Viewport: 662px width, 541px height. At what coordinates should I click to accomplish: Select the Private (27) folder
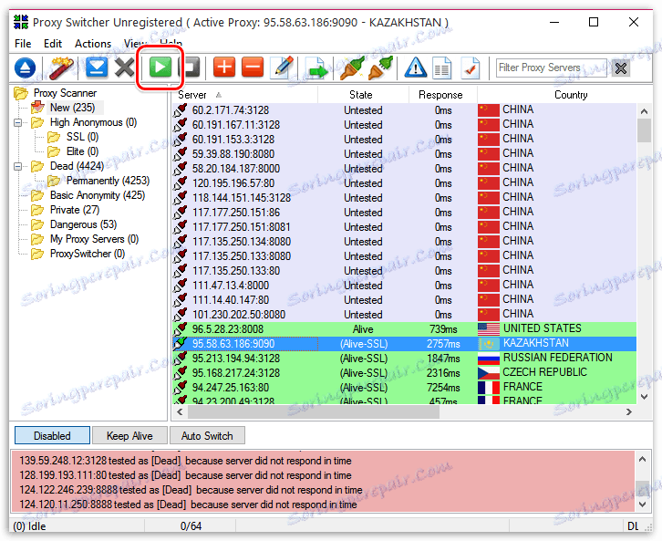[x=75, y=210]
